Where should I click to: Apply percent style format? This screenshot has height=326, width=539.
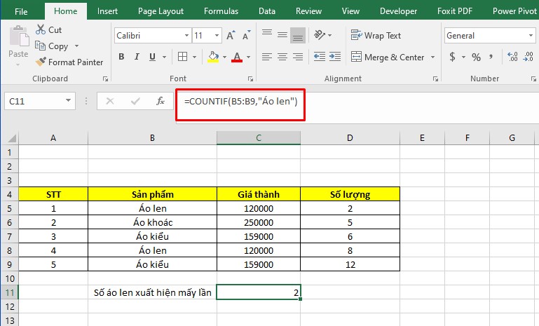(x=476, y=57)
